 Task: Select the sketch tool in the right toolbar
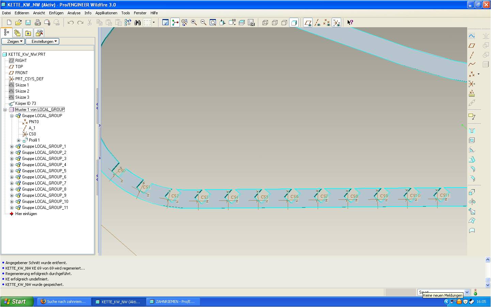pos(472,36)
